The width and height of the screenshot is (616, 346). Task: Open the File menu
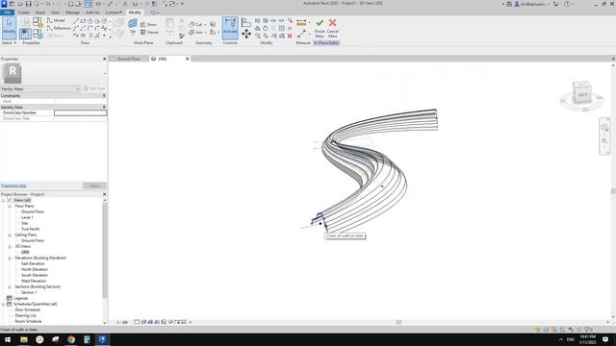click(7, 12)
